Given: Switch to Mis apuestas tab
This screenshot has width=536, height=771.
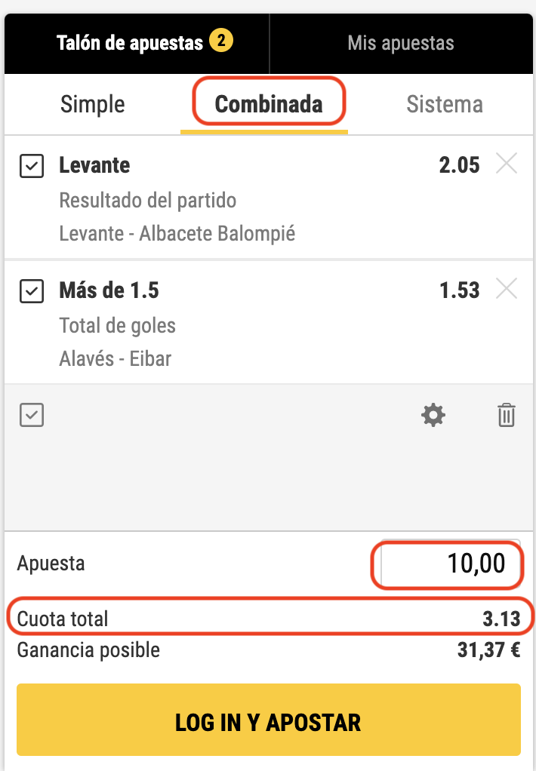Looking at the screenshot, I should pyautogui.click(x=401, y=43).
